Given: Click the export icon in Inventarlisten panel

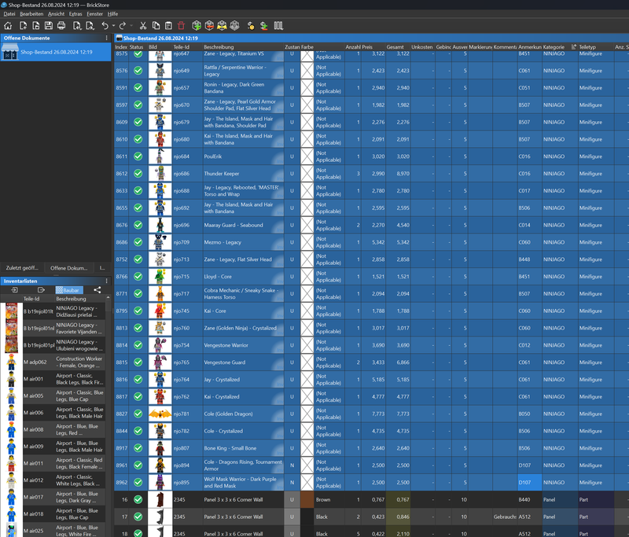Looking at the screenshot, I should point(41,289).
